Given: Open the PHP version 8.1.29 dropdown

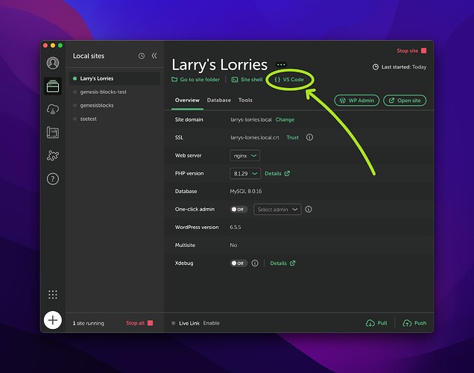Looking at the screenshot, I should [x=245, y=173].
